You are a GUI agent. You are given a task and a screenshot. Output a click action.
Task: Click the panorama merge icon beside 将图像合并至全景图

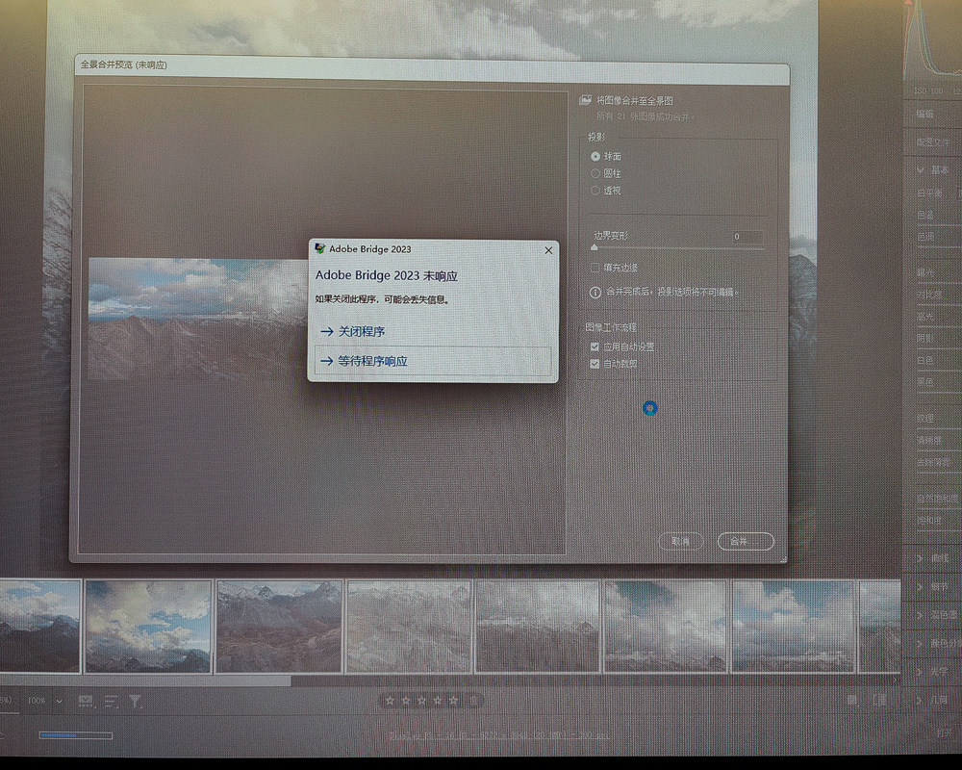(585, 100)
